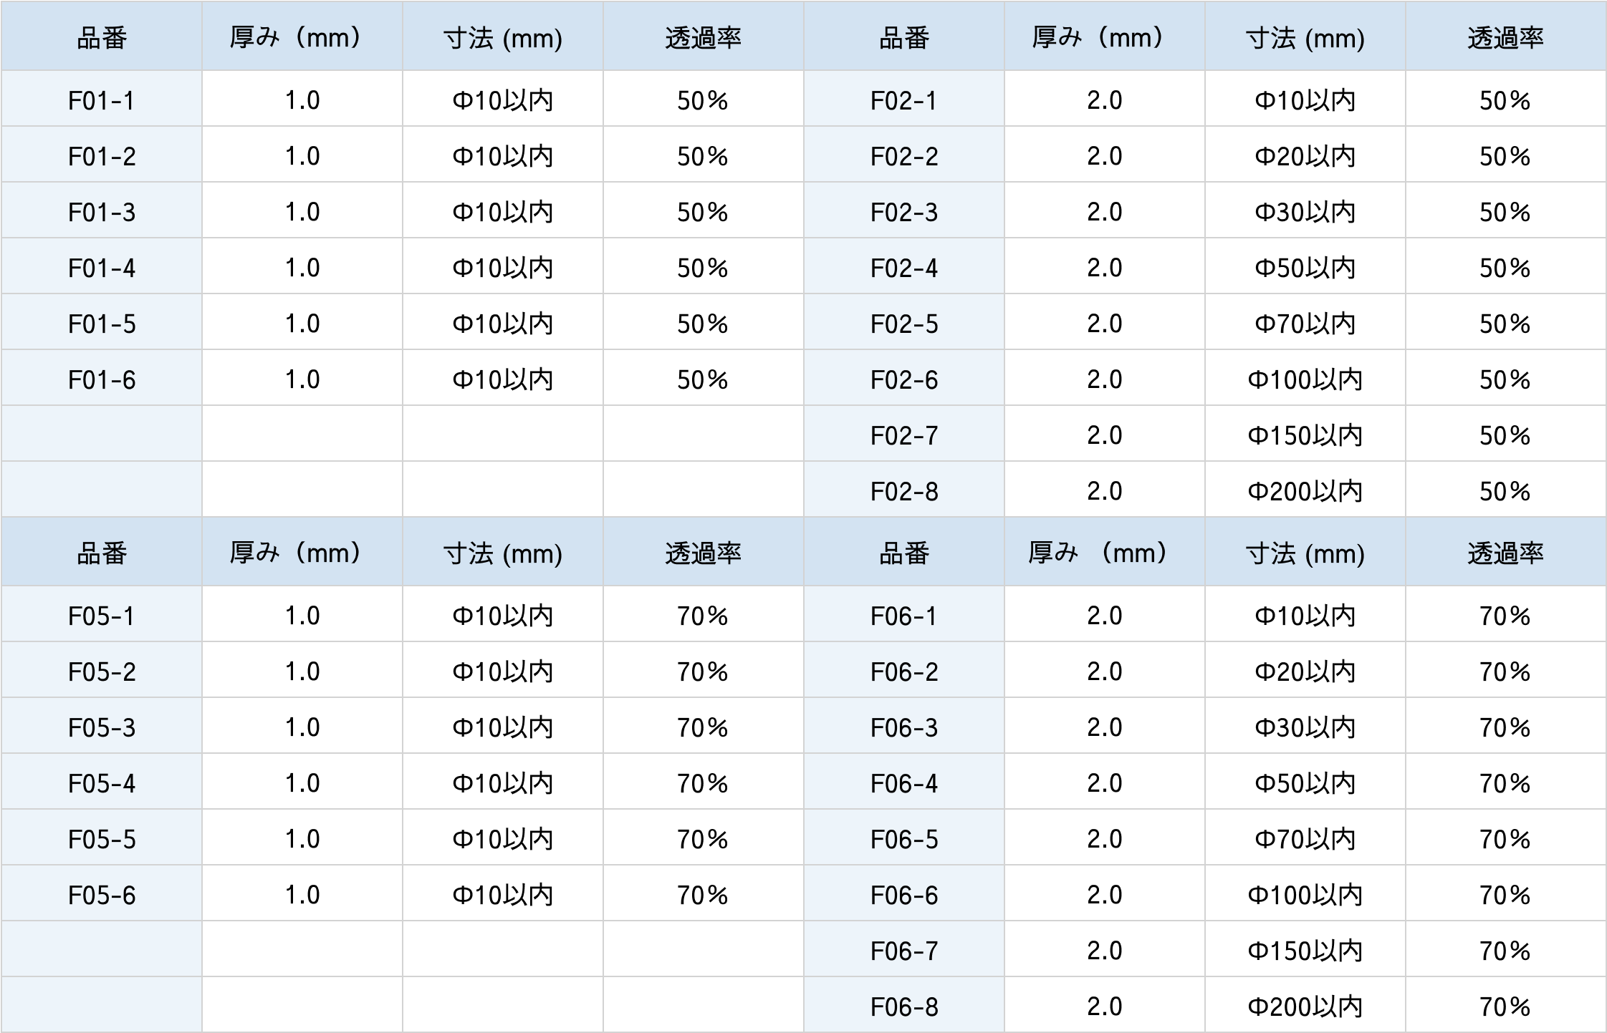Click the Φ150以内 cell in the F02-7 row
Viewport: 1607px width, 1033px height.
click(1305, 435)
